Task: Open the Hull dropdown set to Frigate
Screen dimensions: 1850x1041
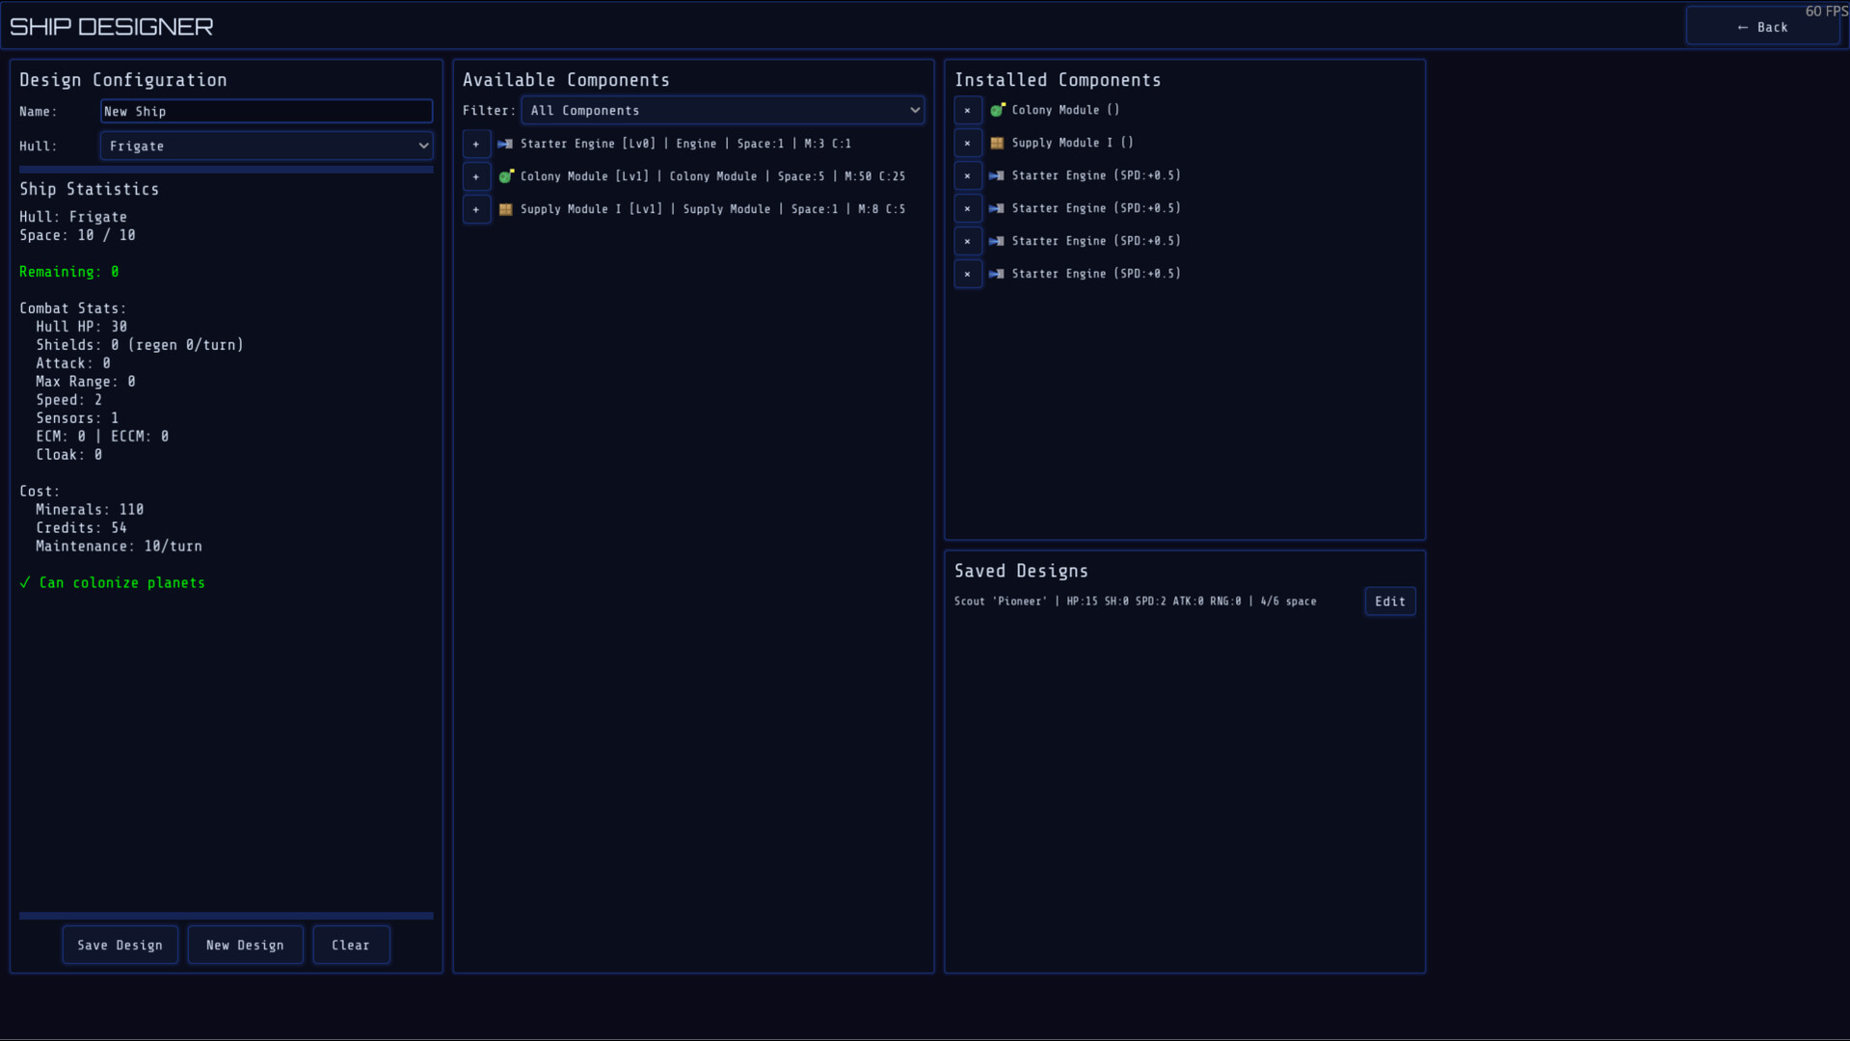Action: click(266, 147)
